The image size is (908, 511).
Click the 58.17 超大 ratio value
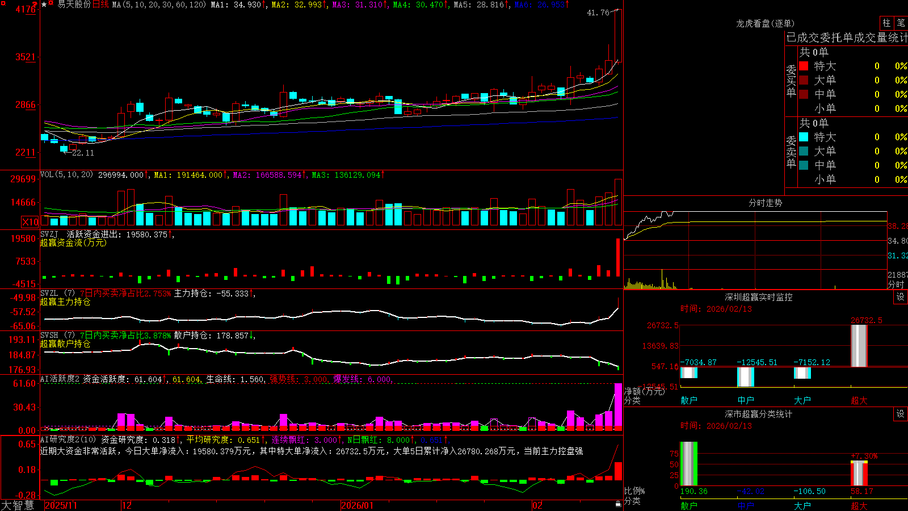862,491
